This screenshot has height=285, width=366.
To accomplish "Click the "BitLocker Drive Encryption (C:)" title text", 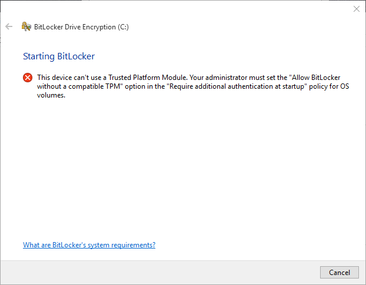I will [81, 26].
